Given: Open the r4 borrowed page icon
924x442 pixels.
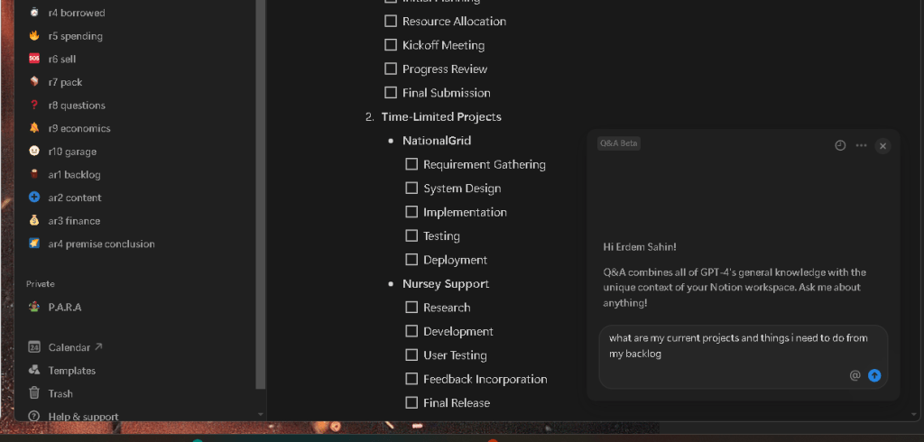Looking at the screenshot, I should tap(34, 13).
